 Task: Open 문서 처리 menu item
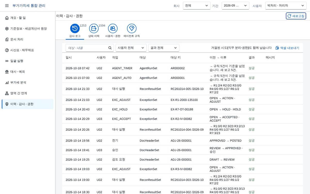click(x=28, y=39)
